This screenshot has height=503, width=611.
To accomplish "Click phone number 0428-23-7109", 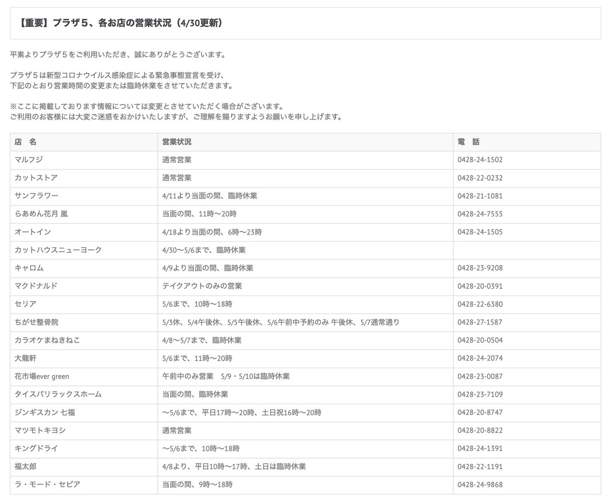I will [x=480, y=395].
